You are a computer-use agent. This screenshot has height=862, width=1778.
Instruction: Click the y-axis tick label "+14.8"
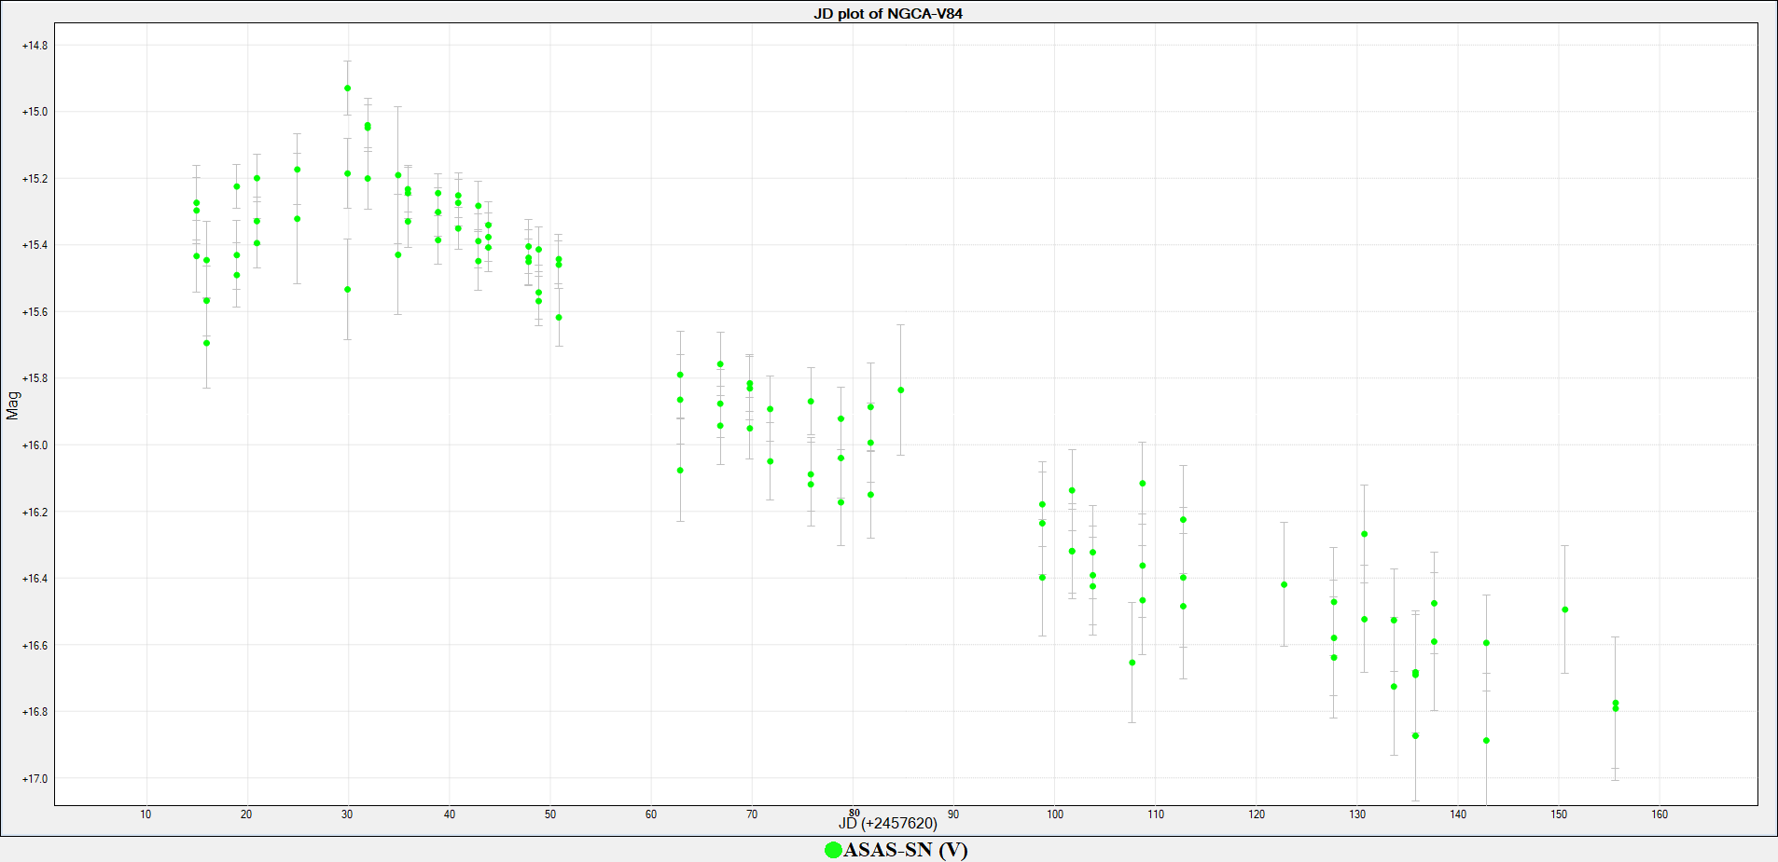point(35,46)
